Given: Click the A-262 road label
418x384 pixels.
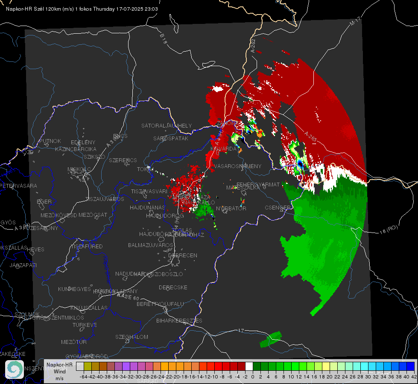Looking at the screenshot, I should (253, 46).
